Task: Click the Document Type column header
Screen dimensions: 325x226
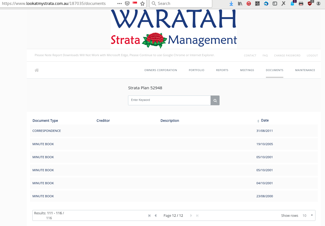Action: pyautogui.click(x=45, y=120)
